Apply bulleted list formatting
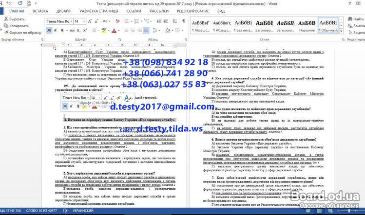 point(127,21)
